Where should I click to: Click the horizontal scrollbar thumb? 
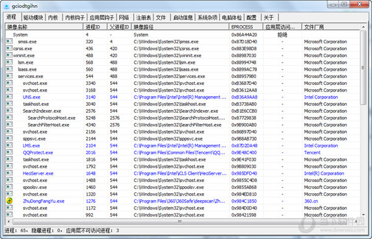[x=180, y=222]
